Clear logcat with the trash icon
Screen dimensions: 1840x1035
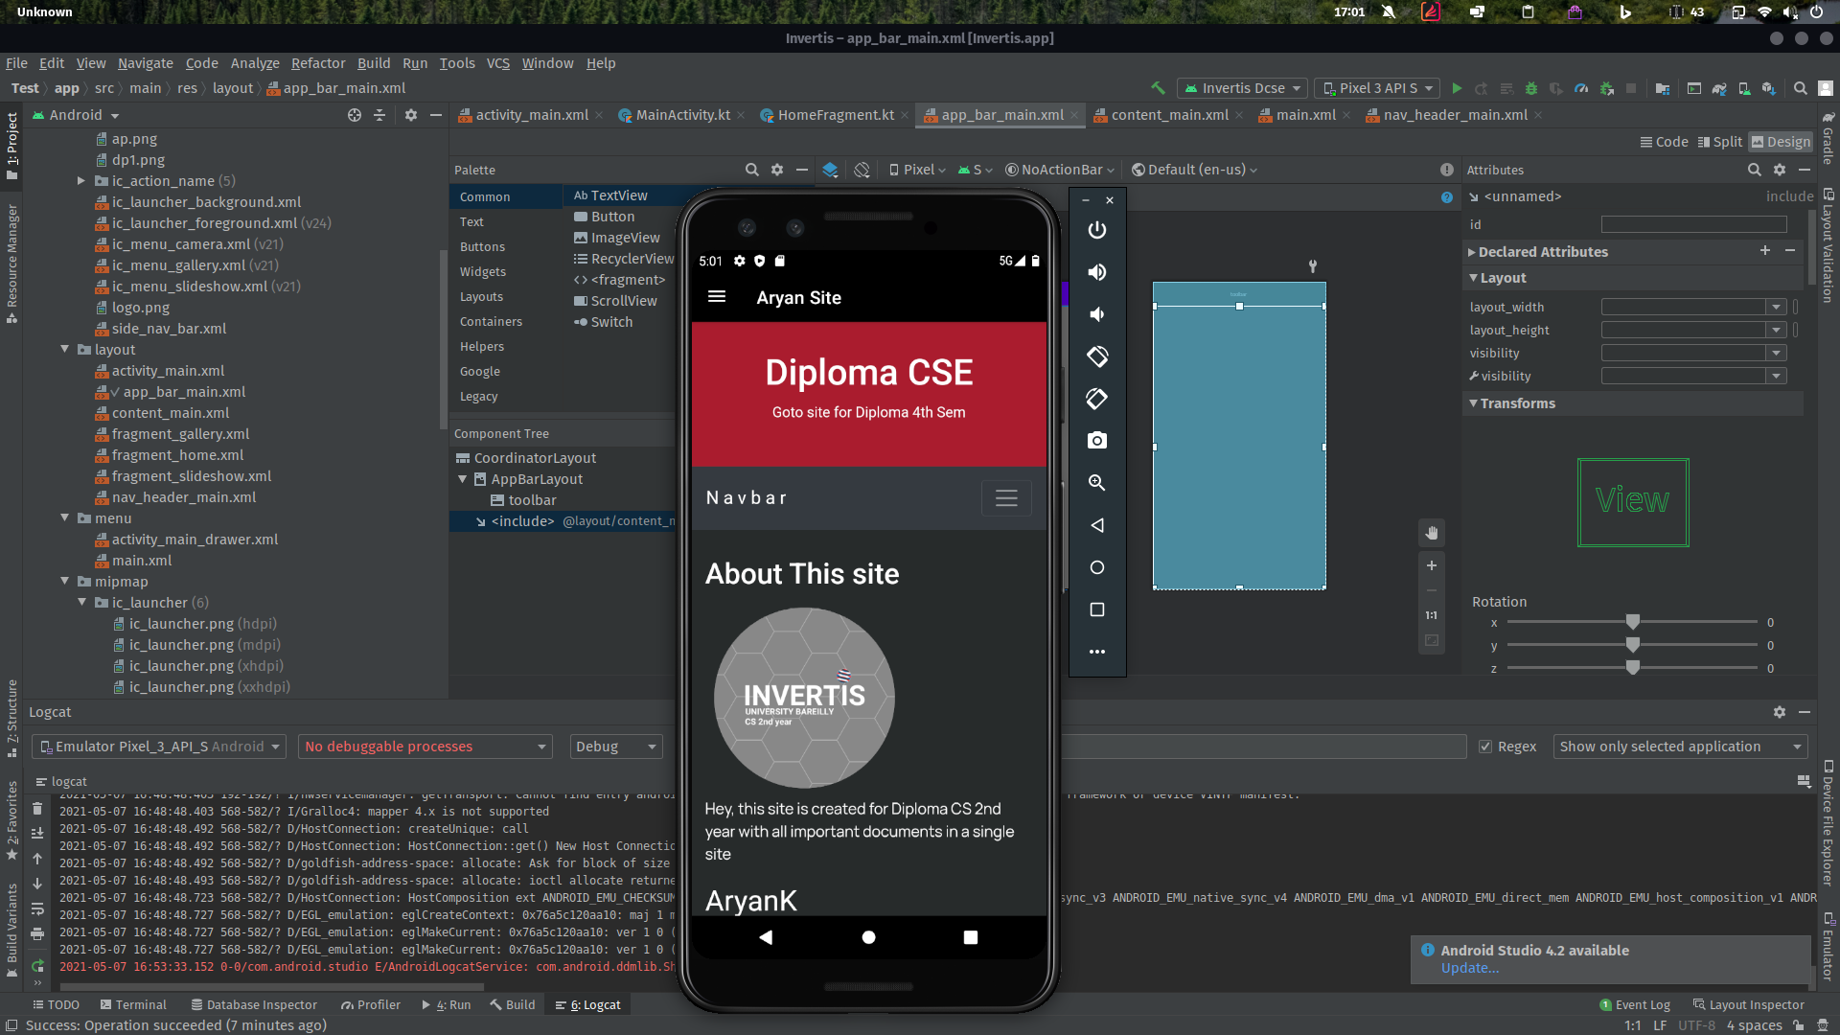tap(37, 809)
